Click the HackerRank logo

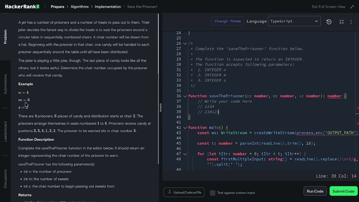point(22,6)
